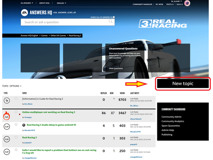Open Community Admin link
Viewport: 213px width, 160px height.
click(171, 117)
